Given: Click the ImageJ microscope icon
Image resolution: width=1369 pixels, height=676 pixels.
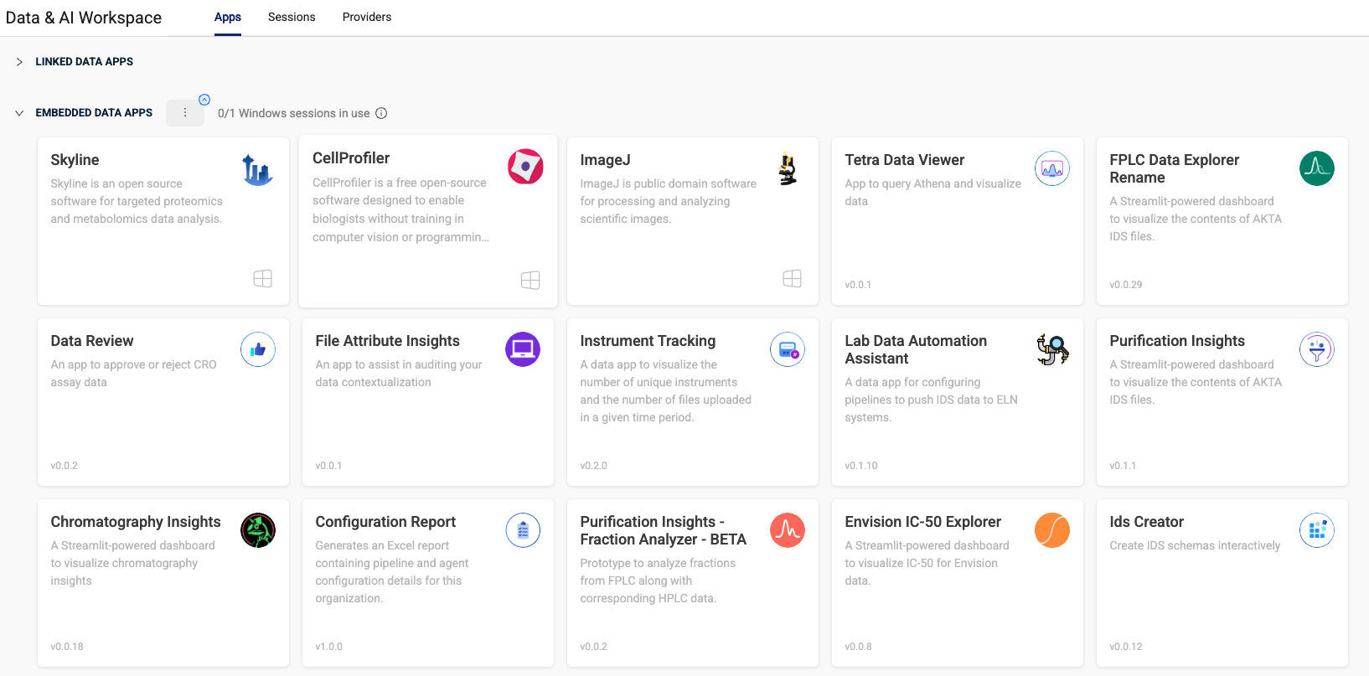Looking at the screenshot, I should [x=788, y=168].
